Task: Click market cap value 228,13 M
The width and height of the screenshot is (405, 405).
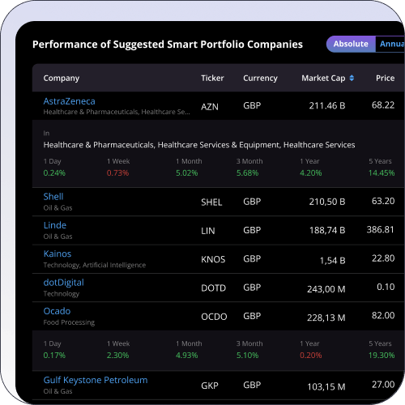Action: point(326,318)
